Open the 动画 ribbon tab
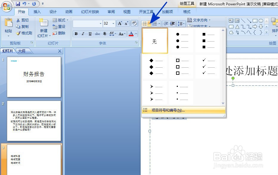The height and width of the screenshot is (175, 278). click(x=69, y=12)
